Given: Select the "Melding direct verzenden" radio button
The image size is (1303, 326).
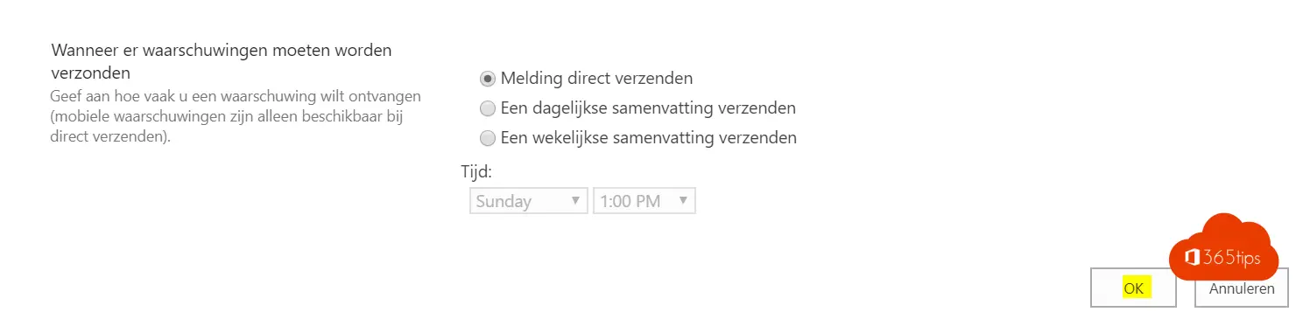Looking at the screenshot, I should pos(488,79).
